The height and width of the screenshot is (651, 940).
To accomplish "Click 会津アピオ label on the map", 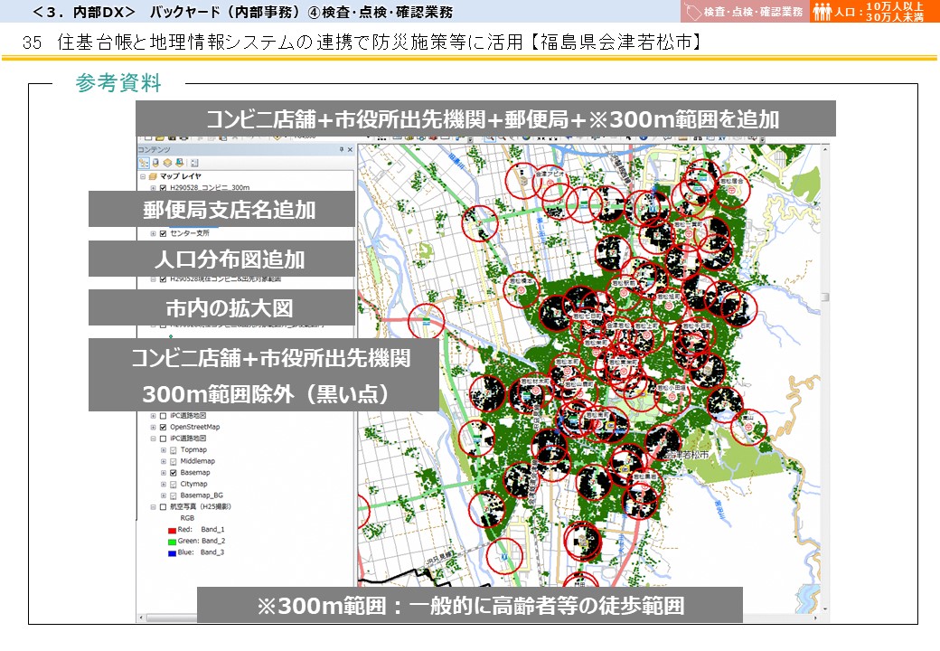I will click(550, 174).
